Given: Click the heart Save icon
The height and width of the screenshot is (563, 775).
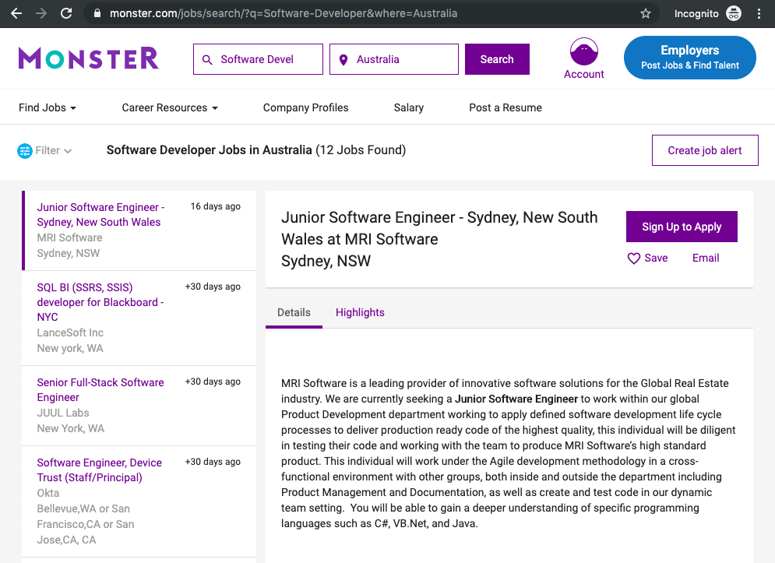Looking at the screenshot, I should pos(634,259).
